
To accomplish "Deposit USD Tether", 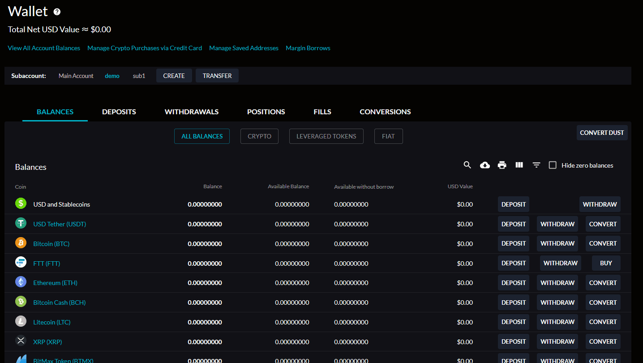I will tap(514, 224).
